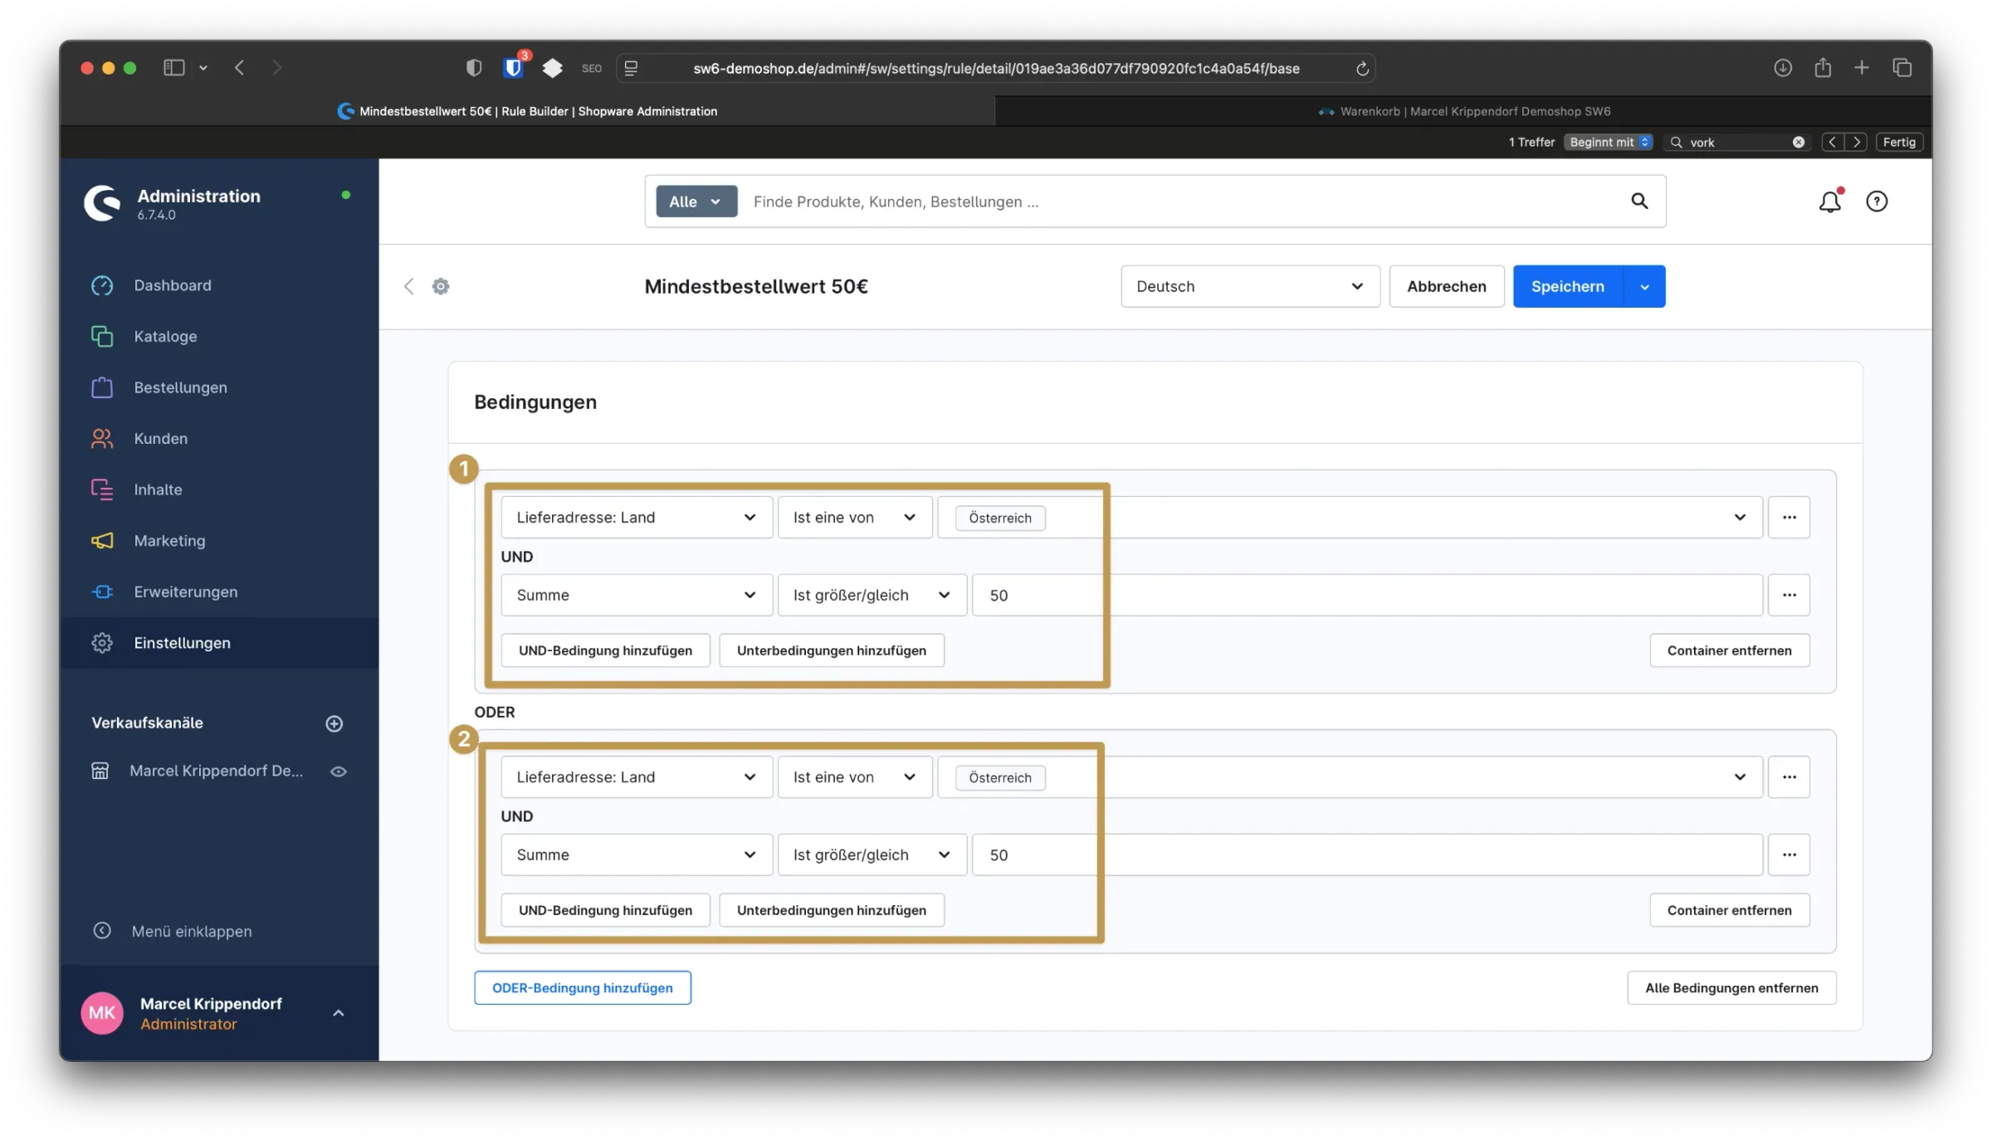Switch to the Warenkorb browser tab

click(x=1463, y=110)
